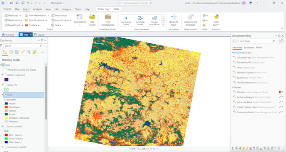Click List By Data Source icon
The image size is (286, 152).
[11, 52]
